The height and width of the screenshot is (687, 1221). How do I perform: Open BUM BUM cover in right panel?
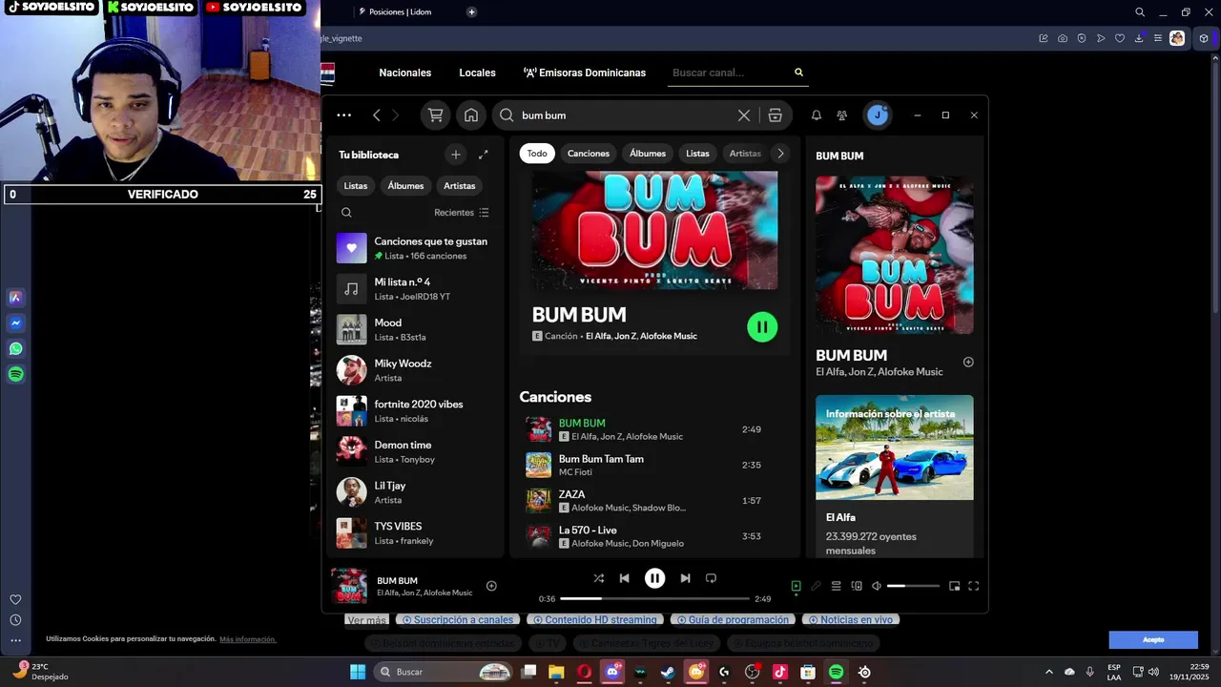coord(895,255)
